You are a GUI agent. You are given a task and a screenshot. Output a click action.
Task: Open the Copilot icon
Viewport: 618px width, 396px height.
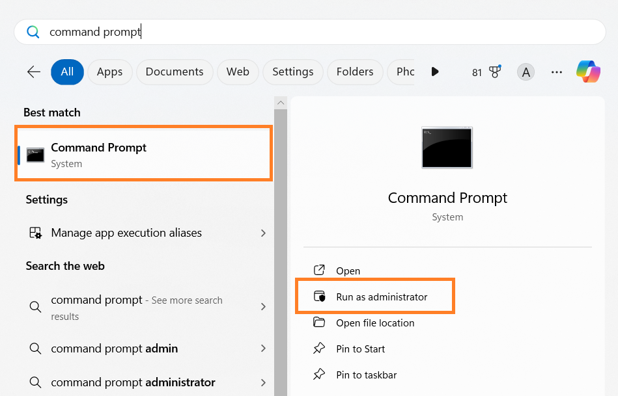point(588,72)
